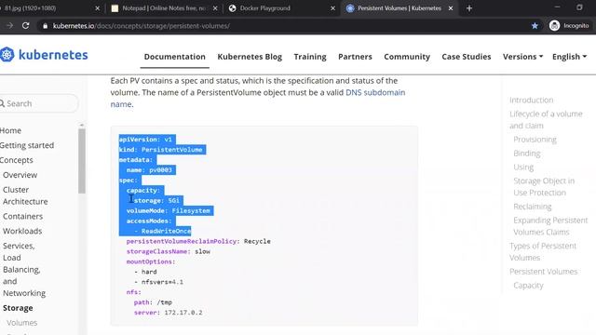Open Overview in sidebar
Viewport: 596px width, 335px height.
[20, 175]
